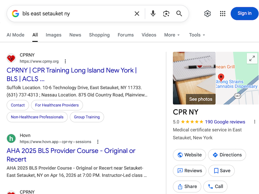Open three-dot menu beside cprny.org URL
259x194 pixels.
65,61
